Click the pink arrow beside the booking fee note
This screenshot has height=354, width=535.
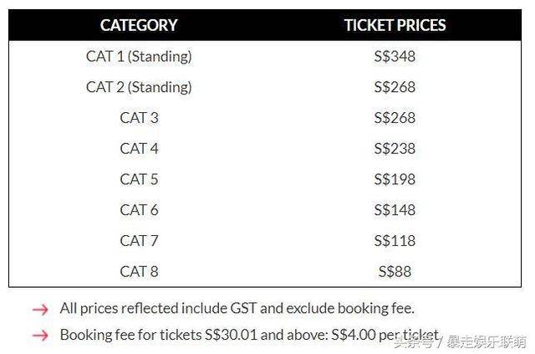click(x=40, y=336)
